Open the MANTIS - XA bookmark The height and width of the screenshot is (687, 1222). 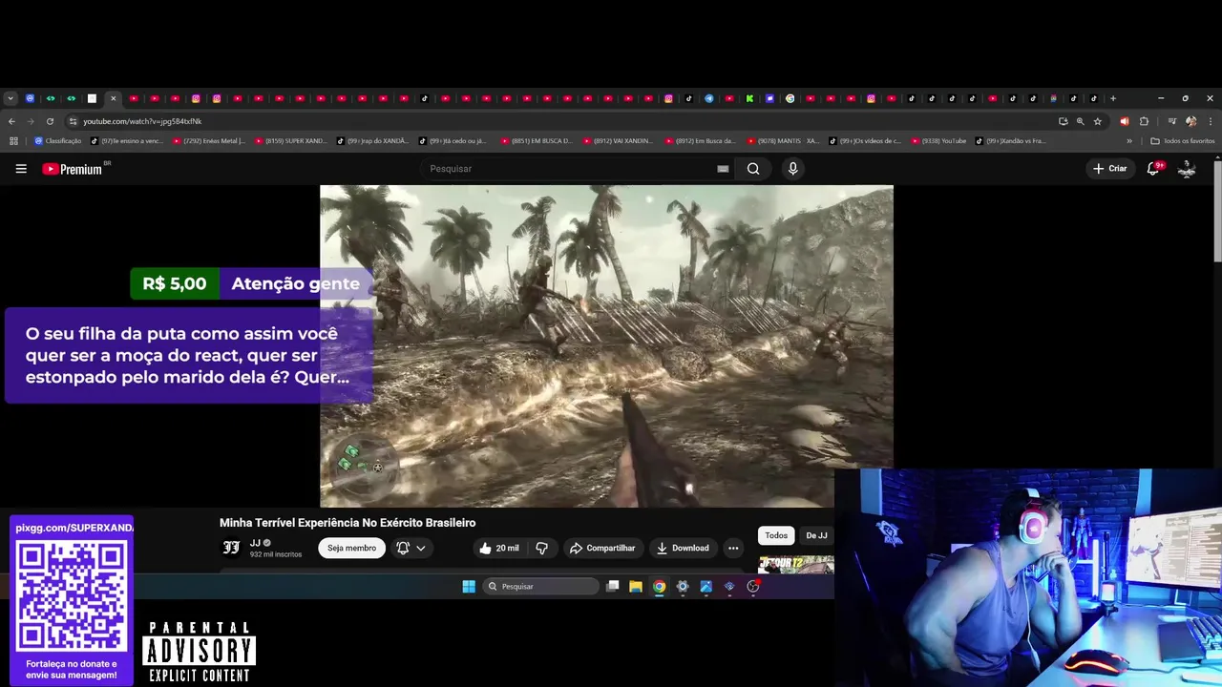[783, 141]
